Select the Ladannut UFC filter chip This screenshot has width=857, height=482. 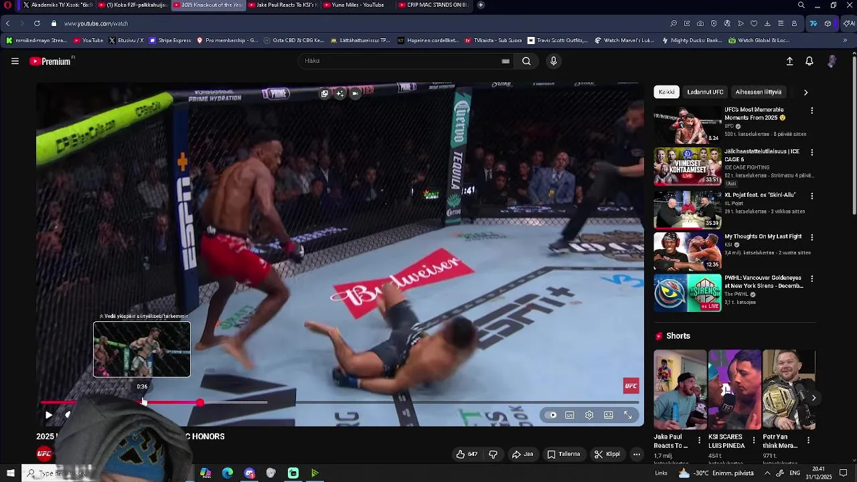tap(705, 92)
